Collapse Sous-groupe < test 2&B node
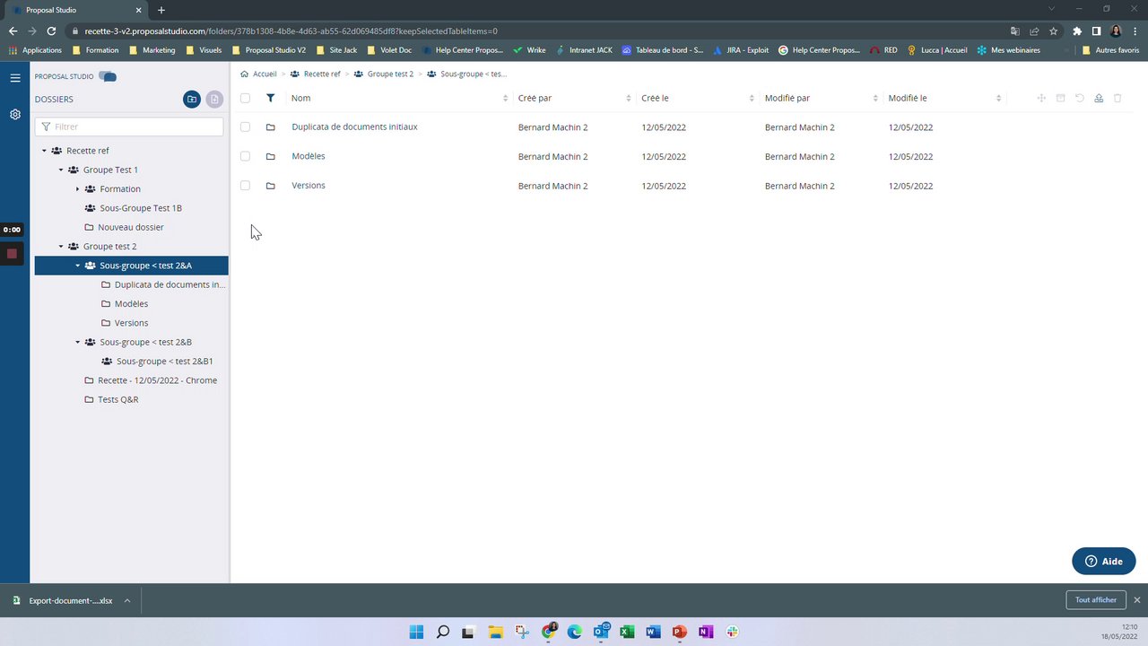This screenshot has height=646, width=1148. (x=78, y=342)
